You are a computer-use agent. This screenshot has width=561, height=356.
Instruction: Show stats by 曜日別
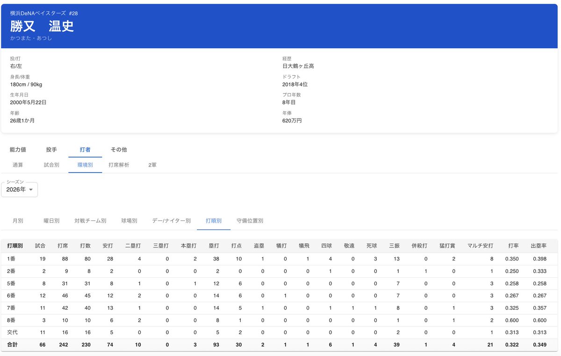click(51, 221)
